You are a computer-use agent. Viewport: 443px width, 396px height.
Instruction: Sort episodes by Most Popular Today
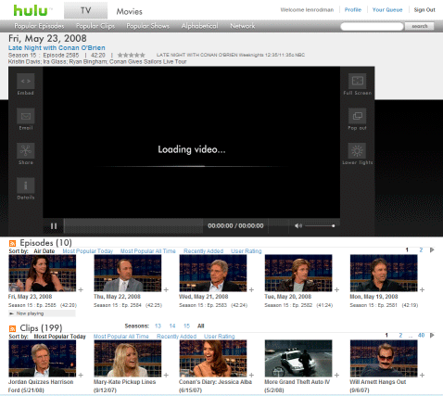(88, 251)
